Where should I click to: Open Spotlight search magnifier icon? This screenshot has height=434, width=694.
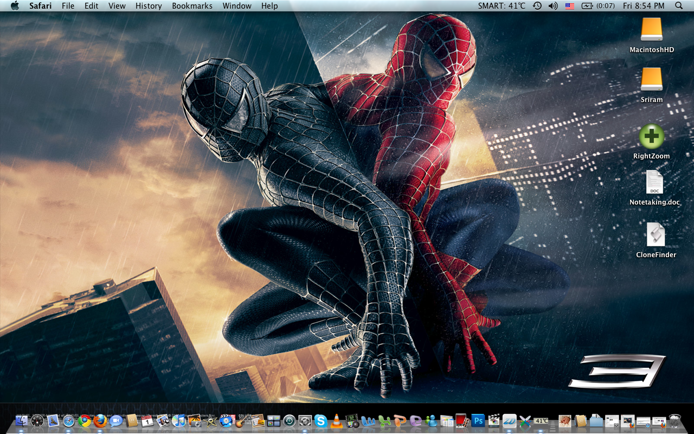point(679,6)
